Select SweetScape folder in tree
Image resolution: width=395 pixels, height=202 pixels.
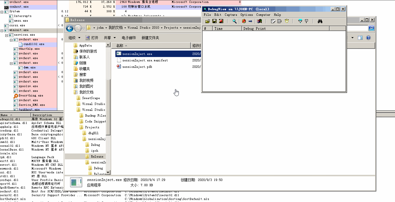pos(91,98)
